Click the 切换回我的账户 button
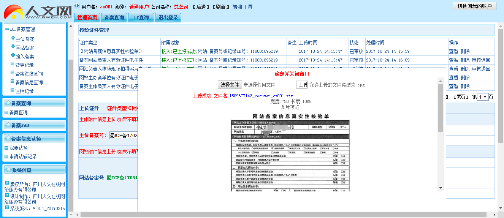The image size is (504, 218). click(x=474, y=6)
